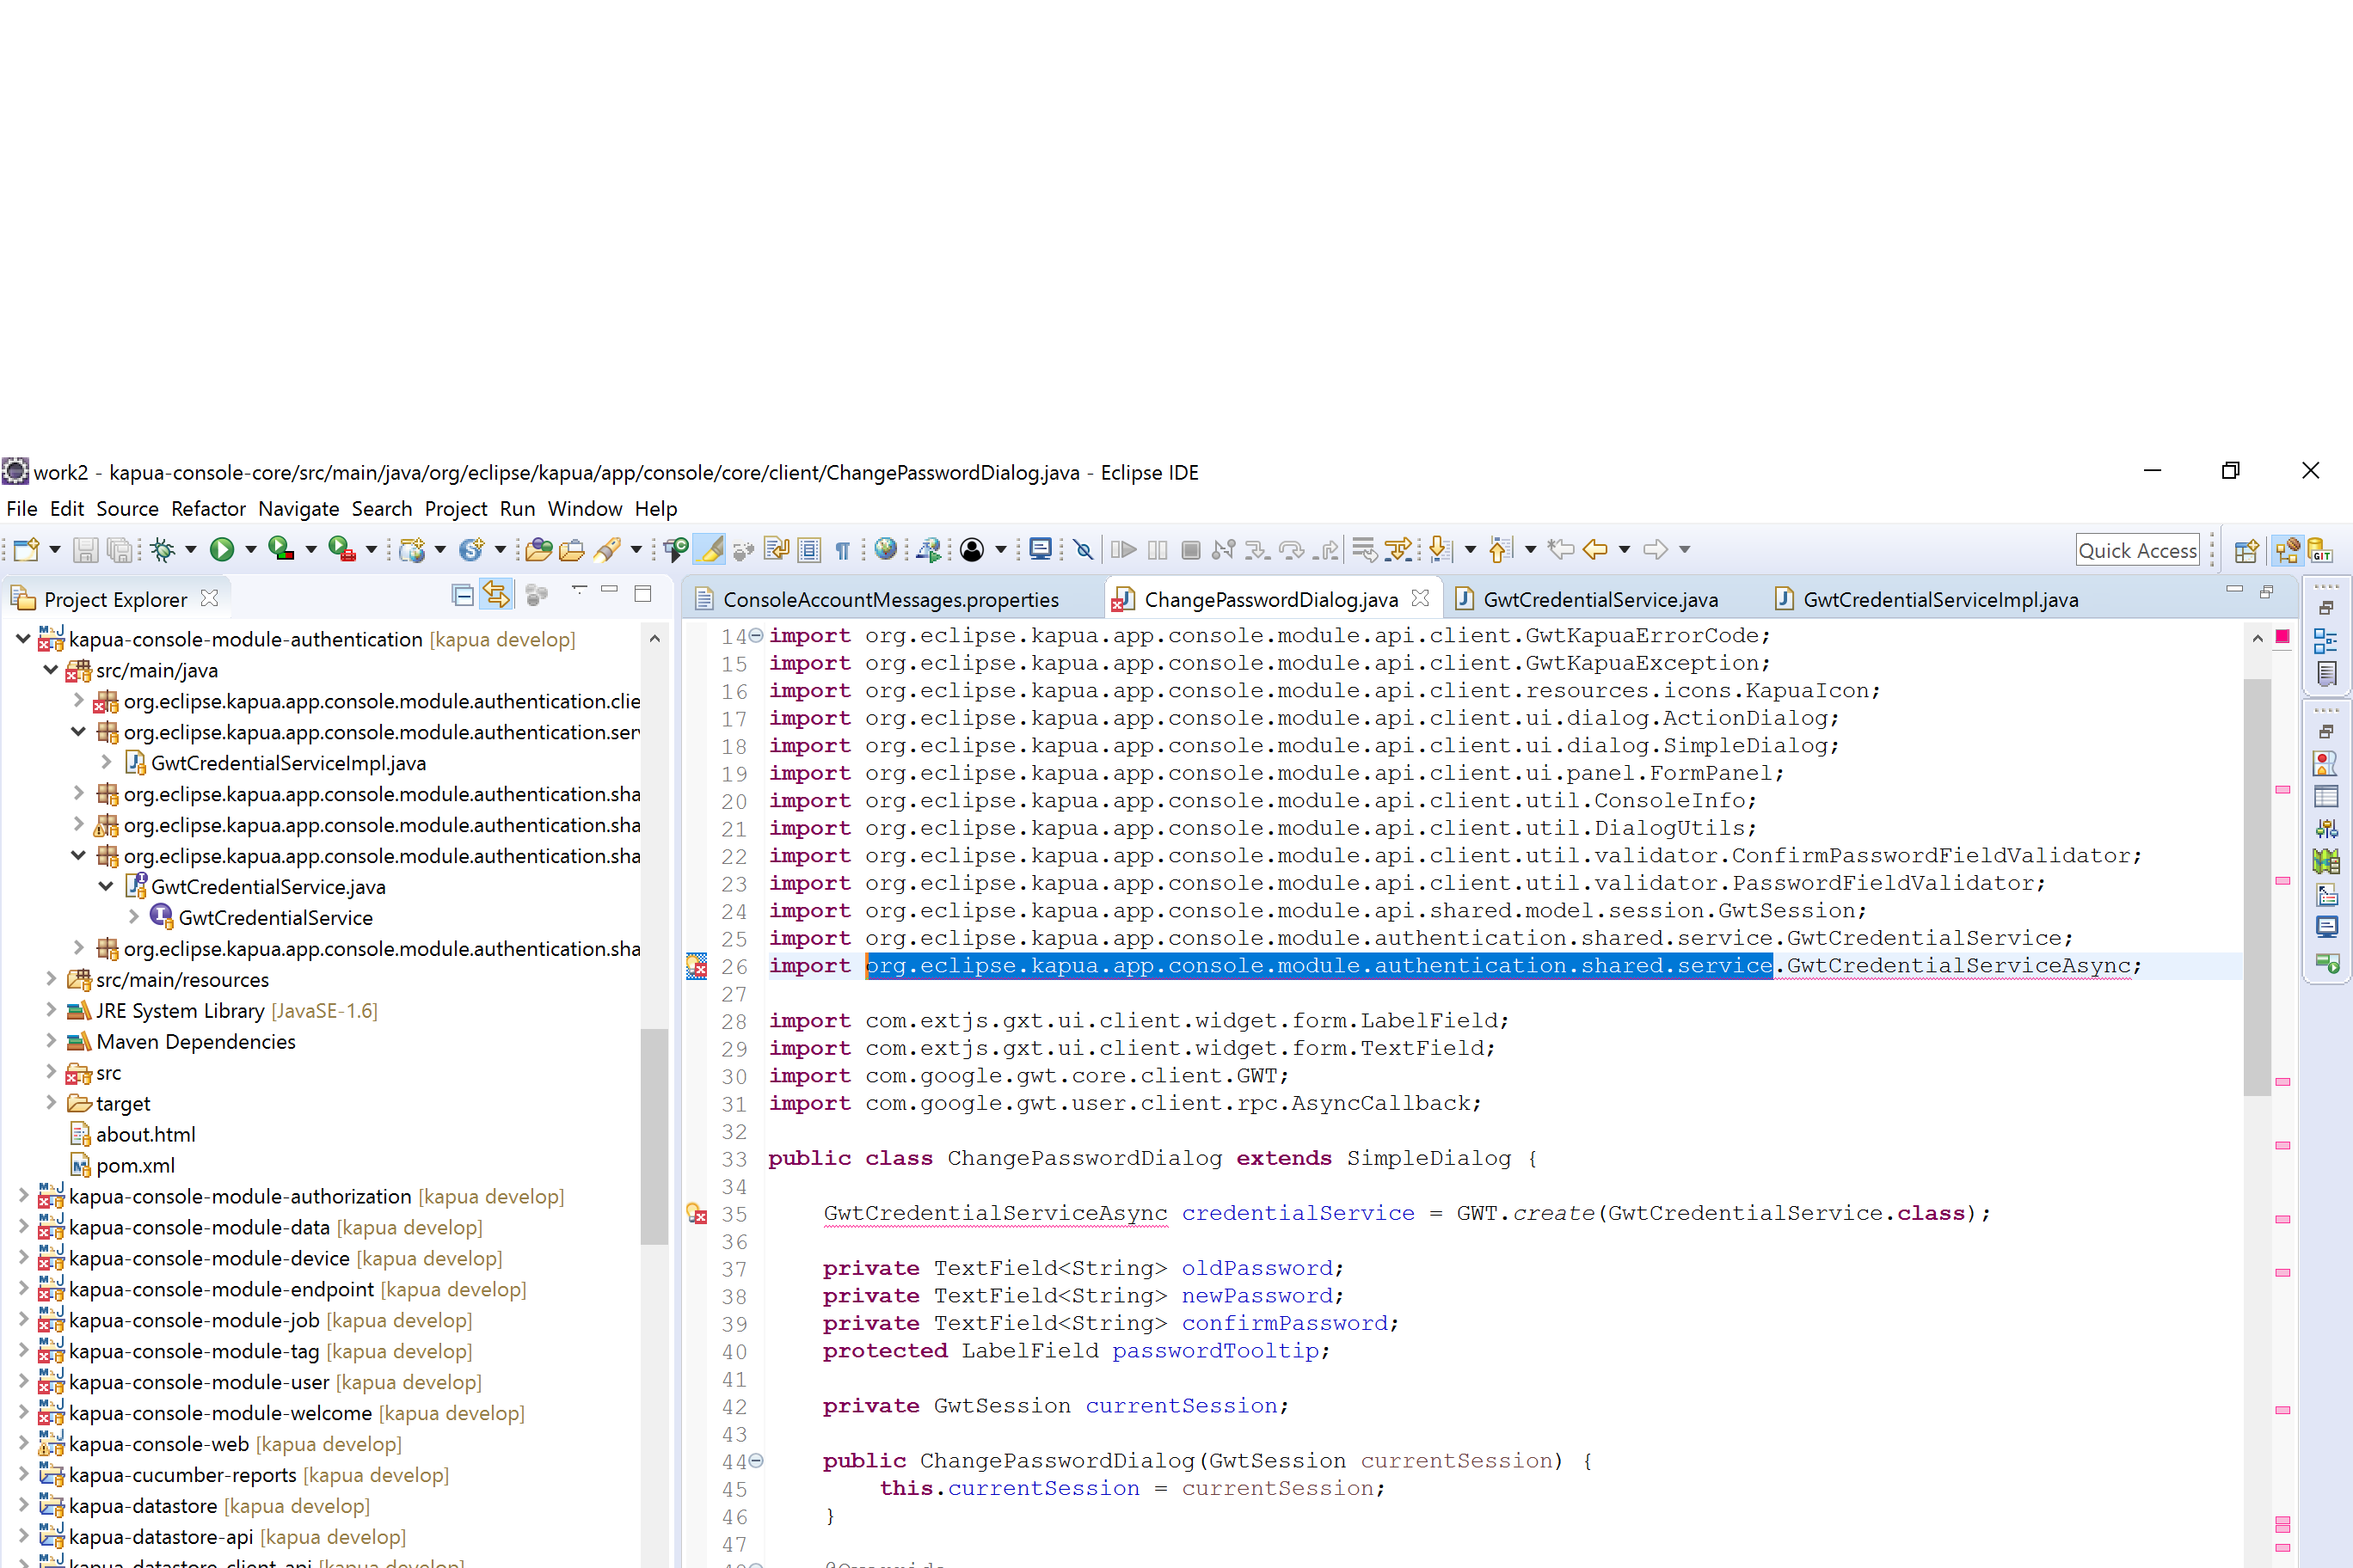Click the Outline icon in right trim
This screenshot has width=2353, height=1568.
click(x=2326, y=641)
